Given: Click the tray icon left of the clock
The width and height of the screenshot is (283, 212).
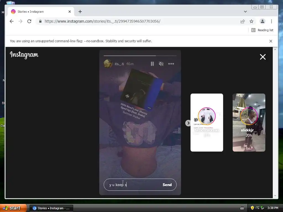Looking at the screenshot, I should (x=262, y=208).
